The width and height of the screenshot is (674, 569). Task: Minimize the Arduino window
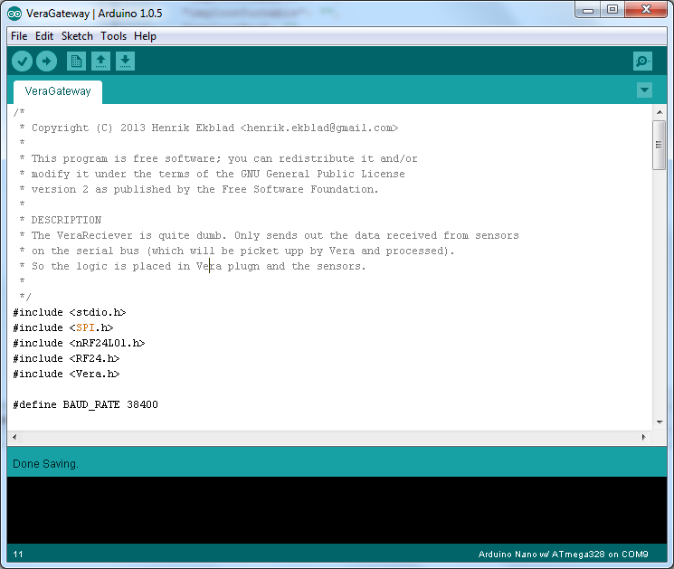click(587, 10)
